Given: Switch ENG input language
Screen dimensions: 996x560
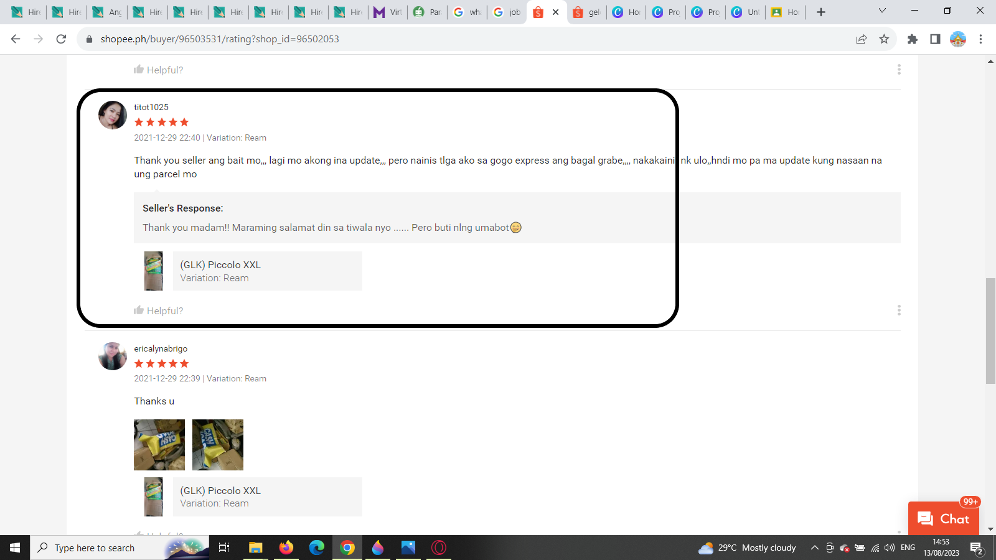Looking at the screenshot, I should point(908,548).
